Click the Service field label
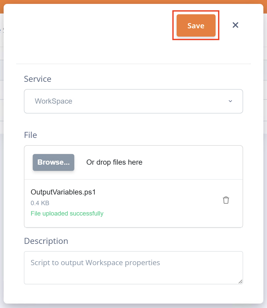The image size is (267, 308). [38, 79]
